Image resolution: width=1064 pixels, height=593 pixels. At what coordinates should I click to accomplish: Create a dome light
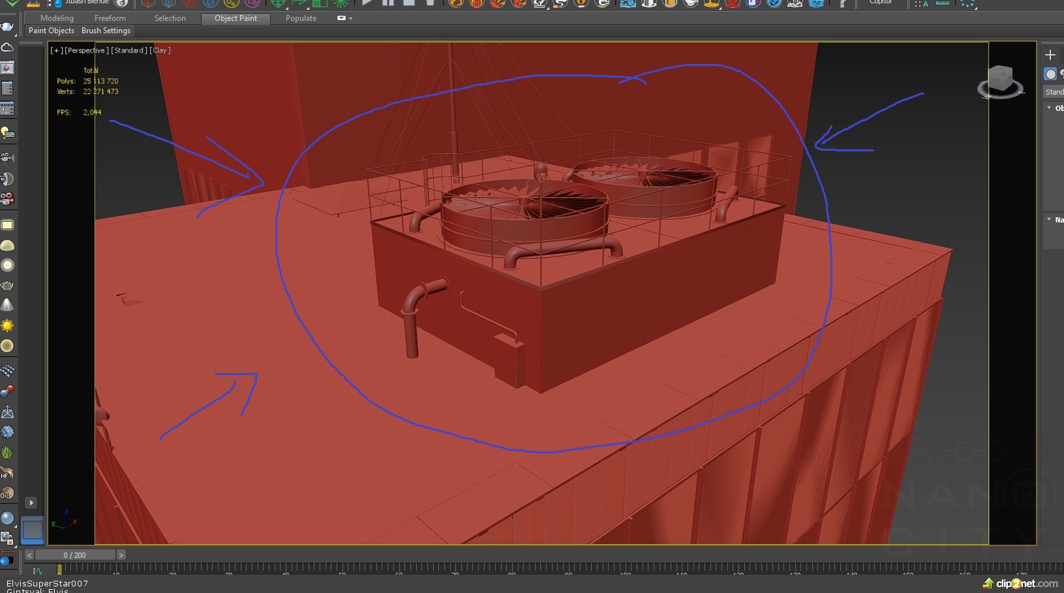point(7,245)
